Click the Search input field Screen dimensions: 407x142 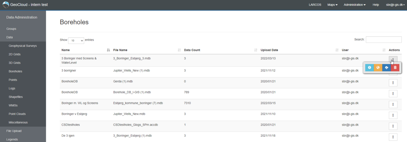point(384,40)
